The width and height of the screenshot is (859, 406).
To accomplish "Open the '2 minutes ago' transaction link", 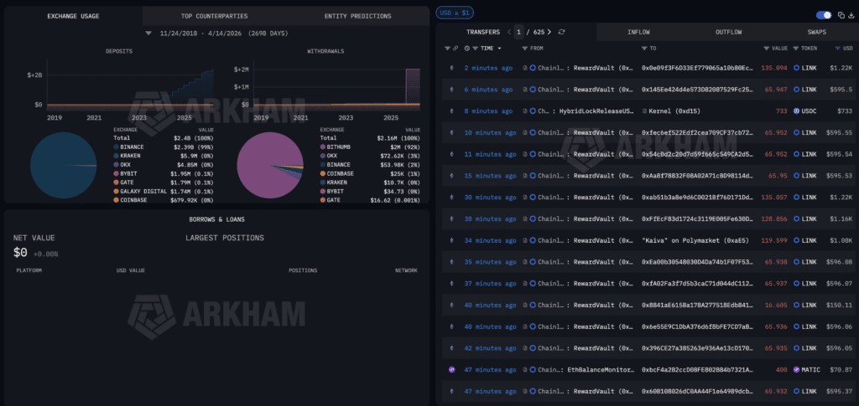I will click(x=489, y=69).
